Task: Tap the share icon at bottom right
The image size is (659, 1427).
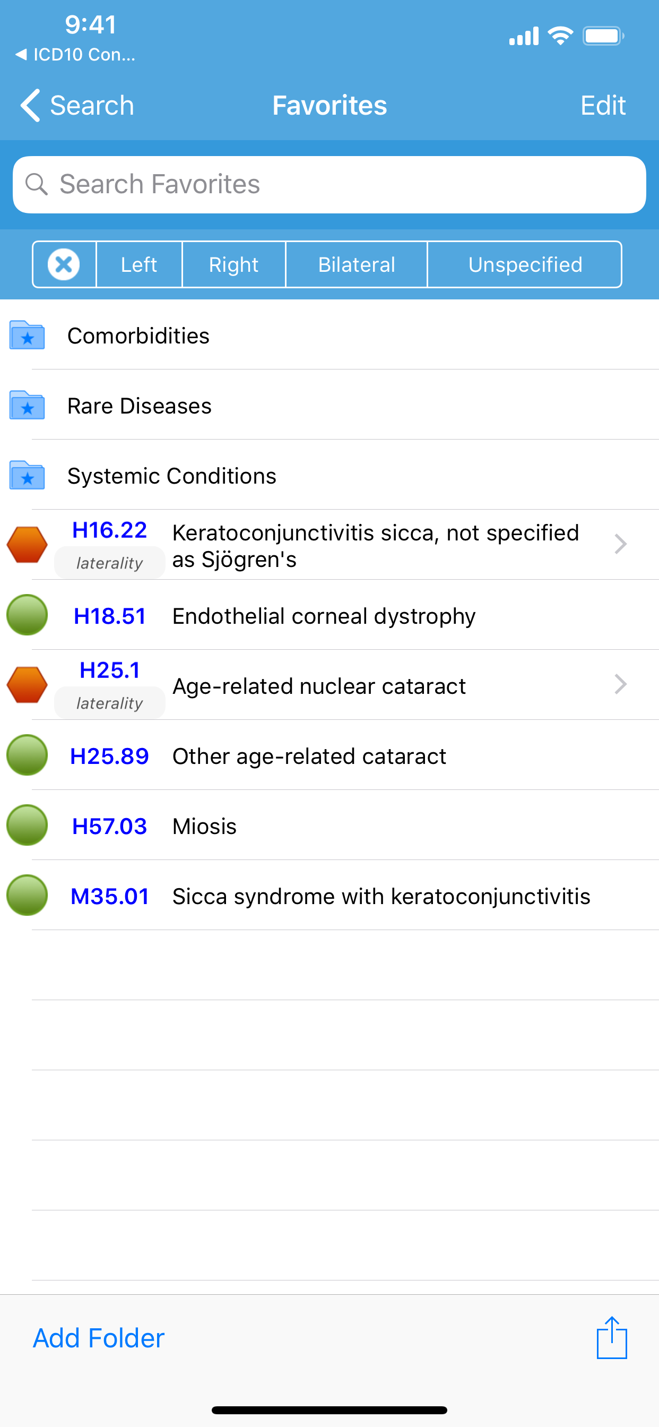Action: click(x=611, y=1337)
